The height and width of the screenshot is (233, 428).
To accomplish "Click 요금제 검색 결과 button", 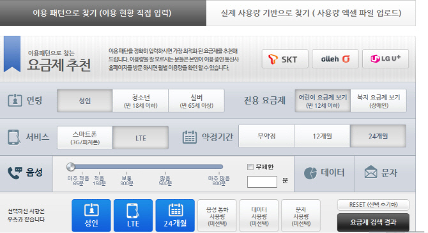I will click(373, 222).
